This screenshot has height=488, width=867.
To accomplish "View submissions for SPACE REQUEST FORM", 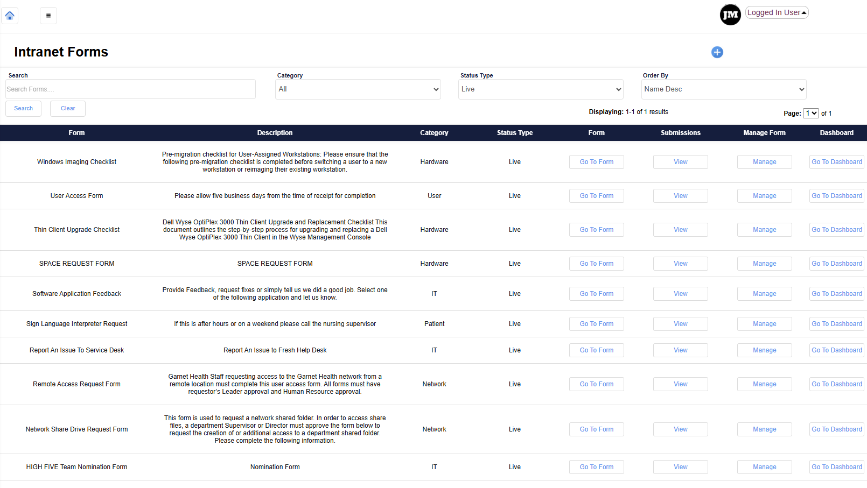I will click(x=681, y=264).
